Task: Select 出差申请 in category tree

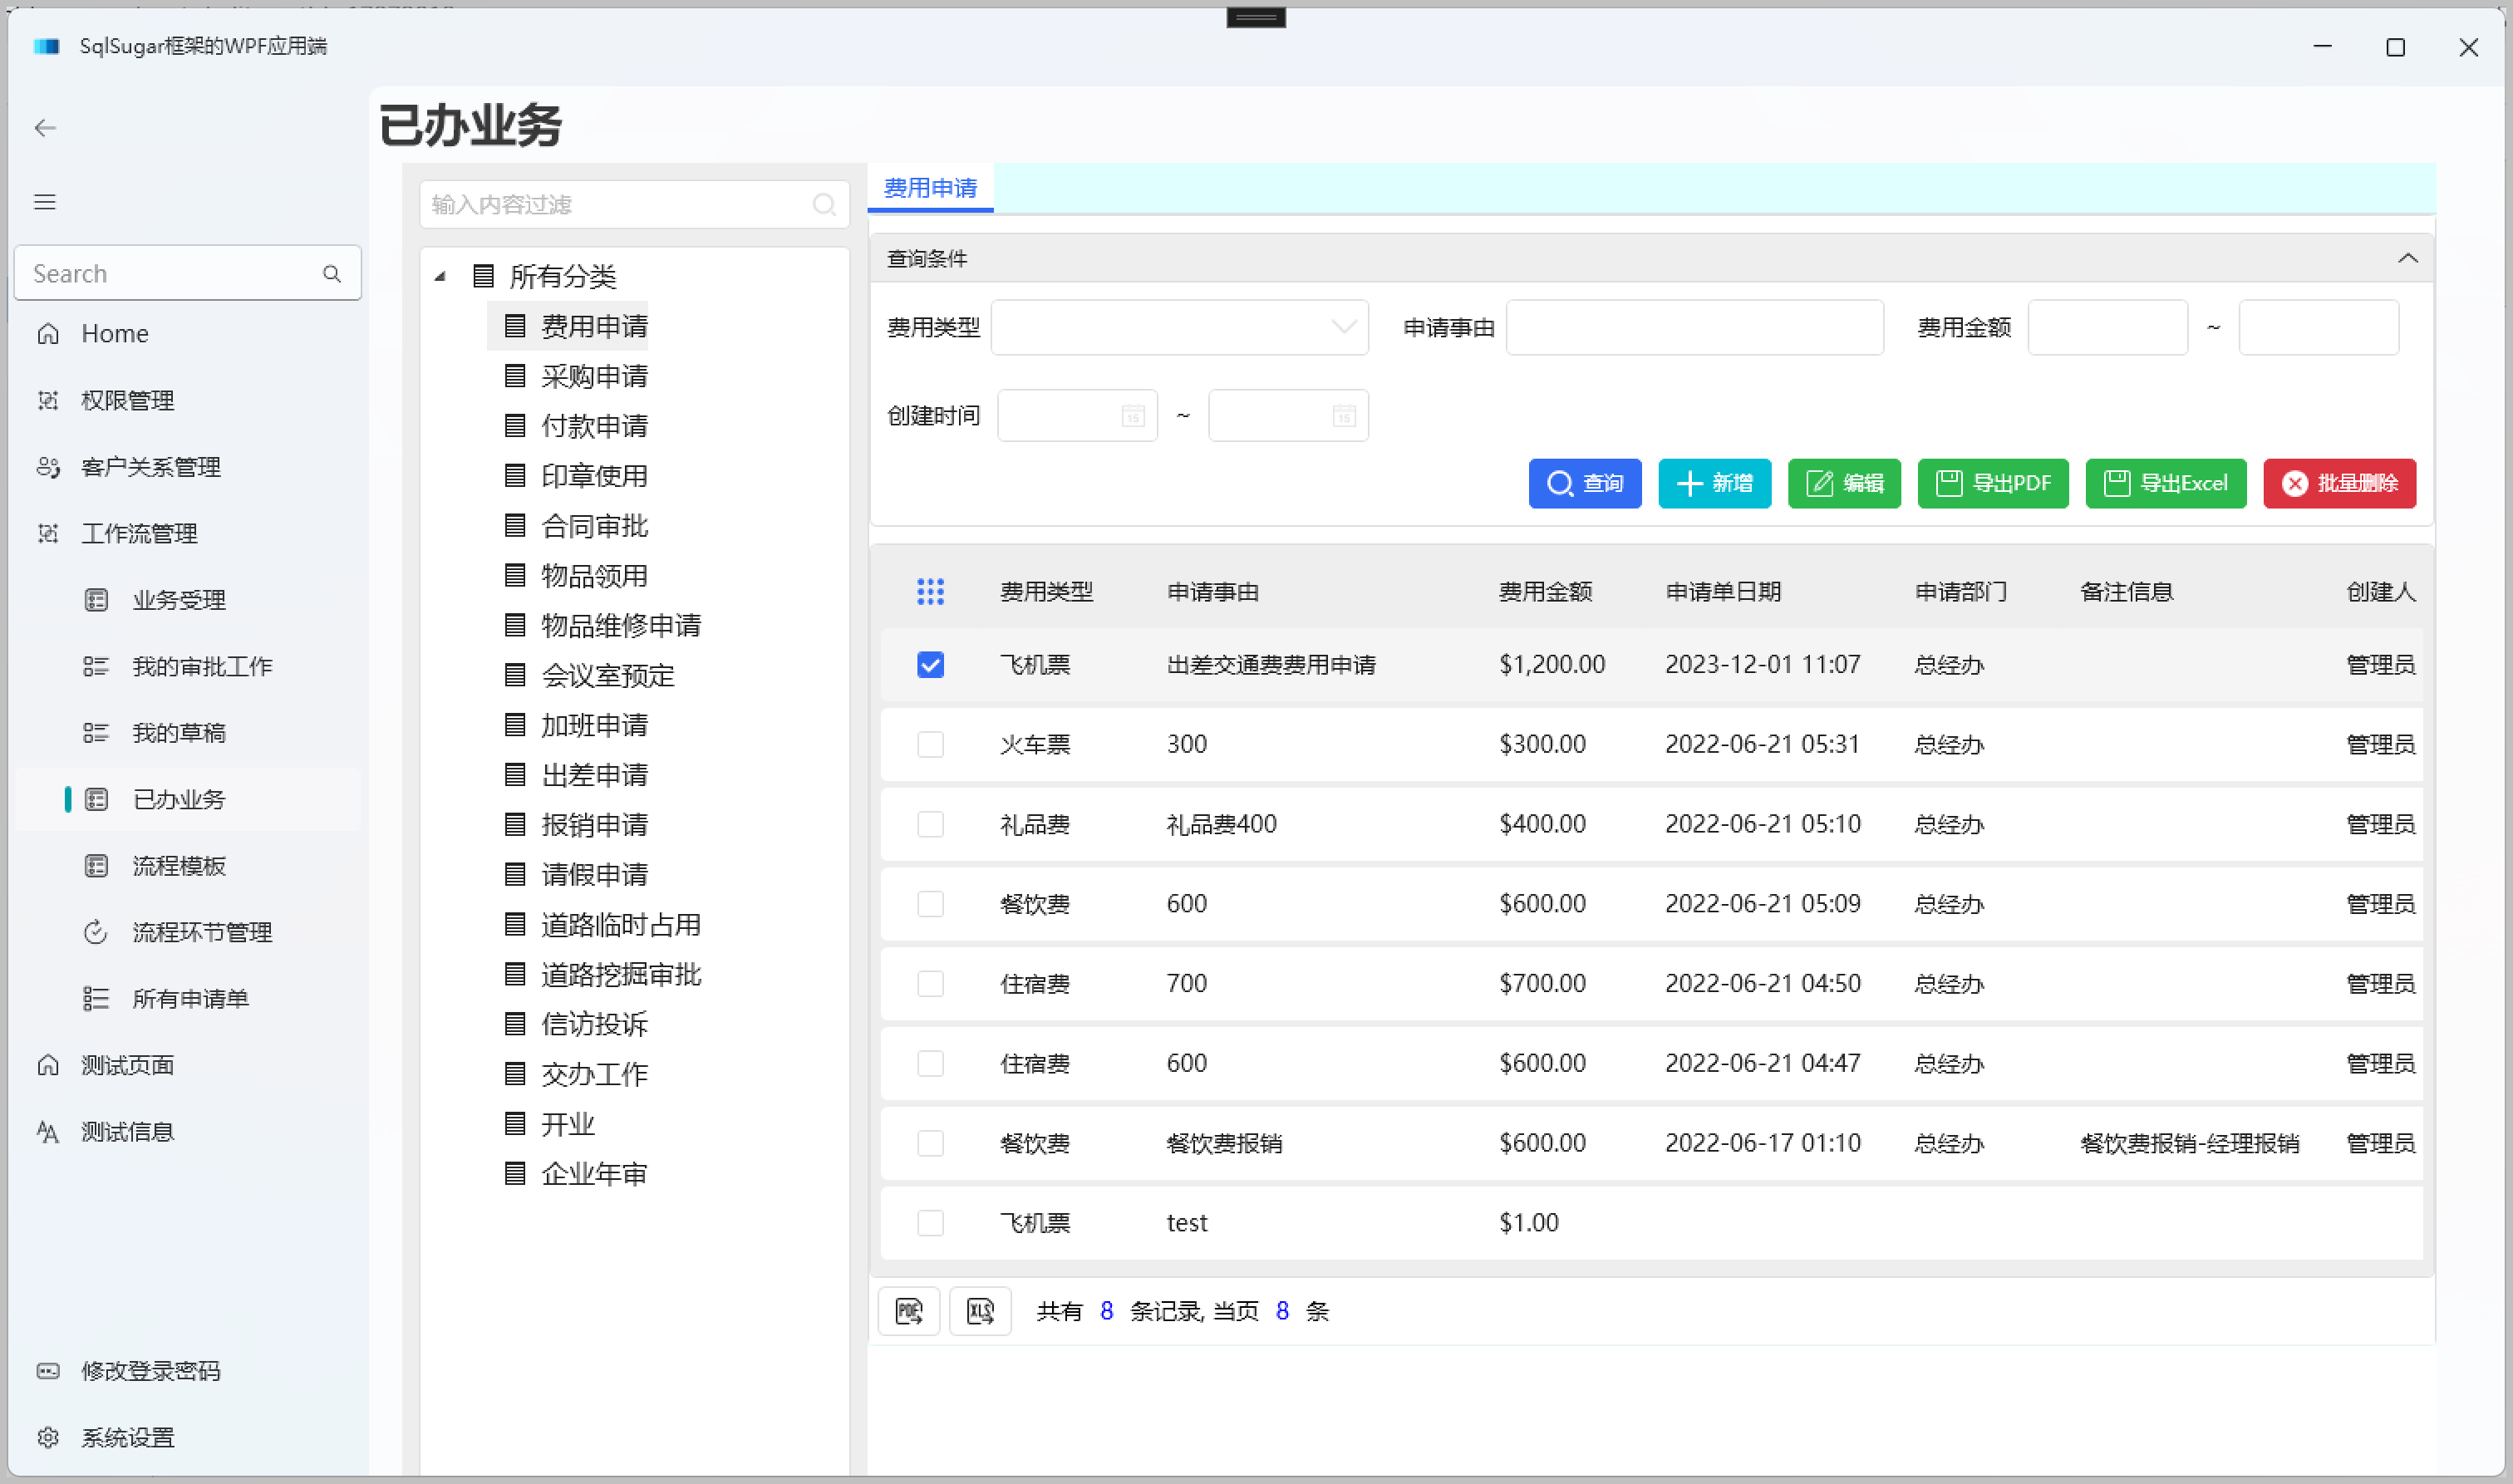Action: [594, 775]
